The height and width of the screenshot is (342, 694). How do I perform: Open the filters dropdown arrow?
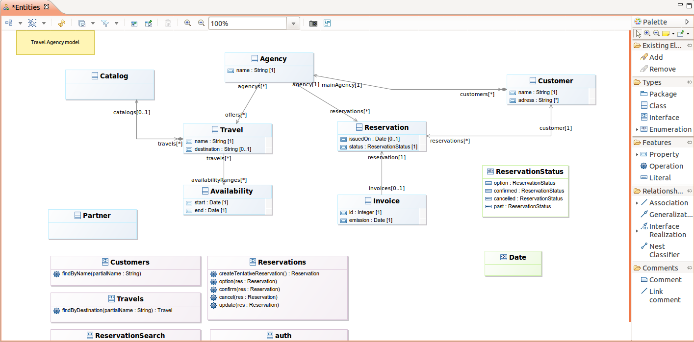(x=116, y=23)
